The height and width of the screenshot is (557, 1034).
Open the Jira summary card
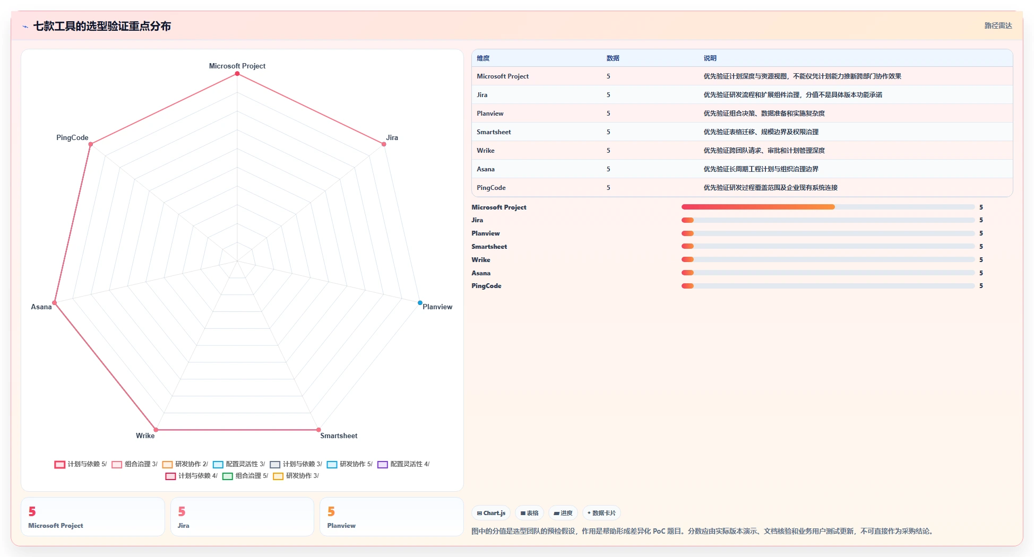(242, 517)
